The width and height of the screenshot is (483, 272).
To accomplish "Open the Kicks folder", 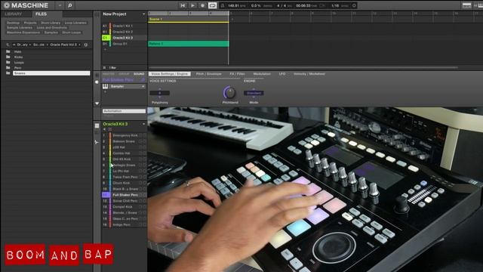I will coord(18,57).
